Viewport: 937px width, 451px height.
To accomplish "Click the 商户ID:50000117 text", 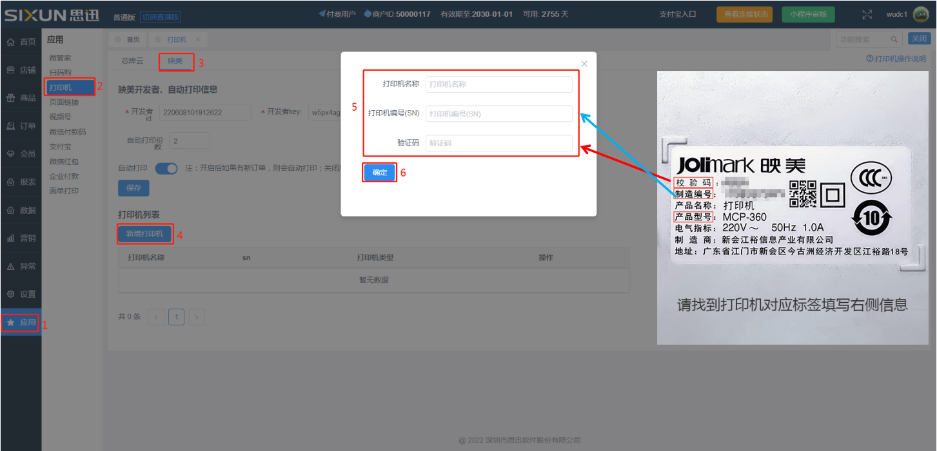I will click(x=397, y=14).
